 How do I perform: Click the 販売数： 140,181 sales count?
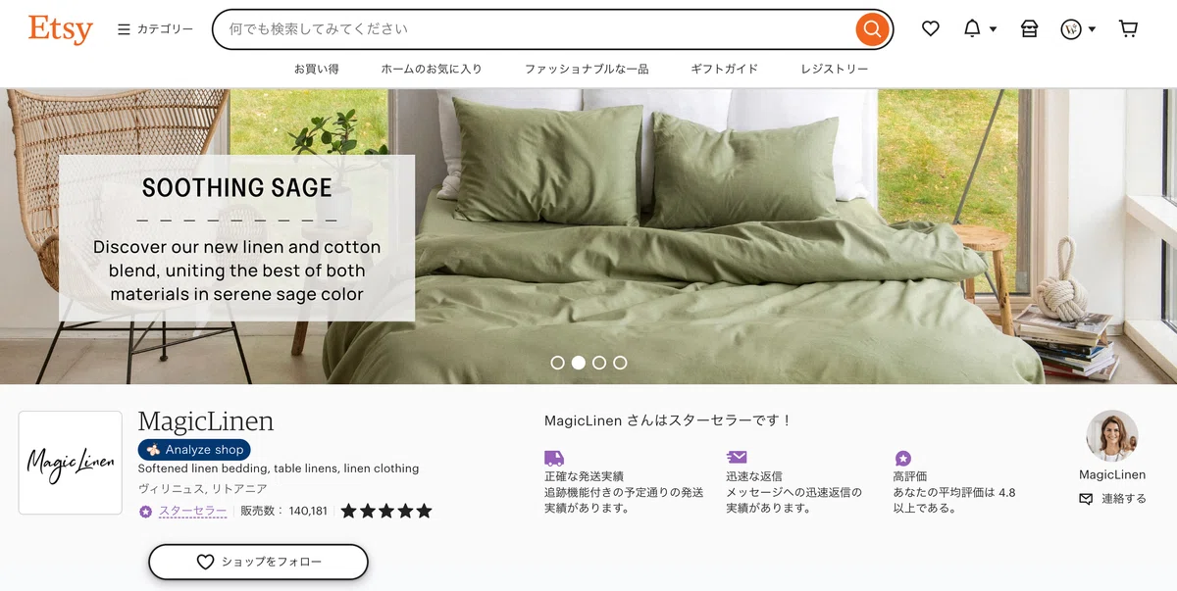[284, 511]
